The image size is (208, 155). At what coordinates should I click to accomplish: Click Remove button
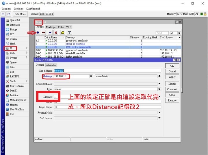click(172, 100)
